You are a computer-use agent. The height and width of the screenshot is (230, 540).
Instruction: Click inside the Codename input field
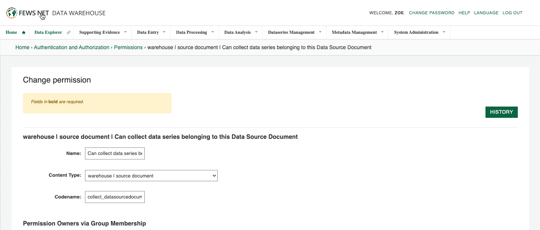(x=115, y=197)
